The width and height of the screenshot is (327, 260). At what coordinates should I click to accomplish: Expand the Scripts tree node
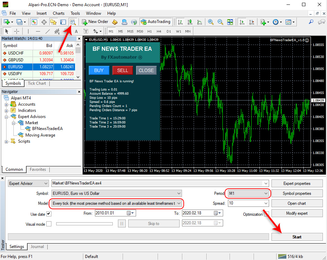(6, 142)
